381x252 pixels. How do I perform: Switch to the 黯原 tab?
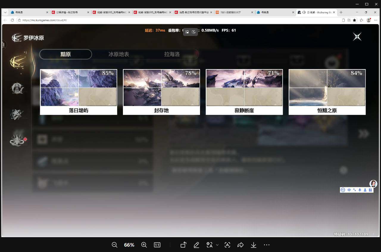[65, 54]
